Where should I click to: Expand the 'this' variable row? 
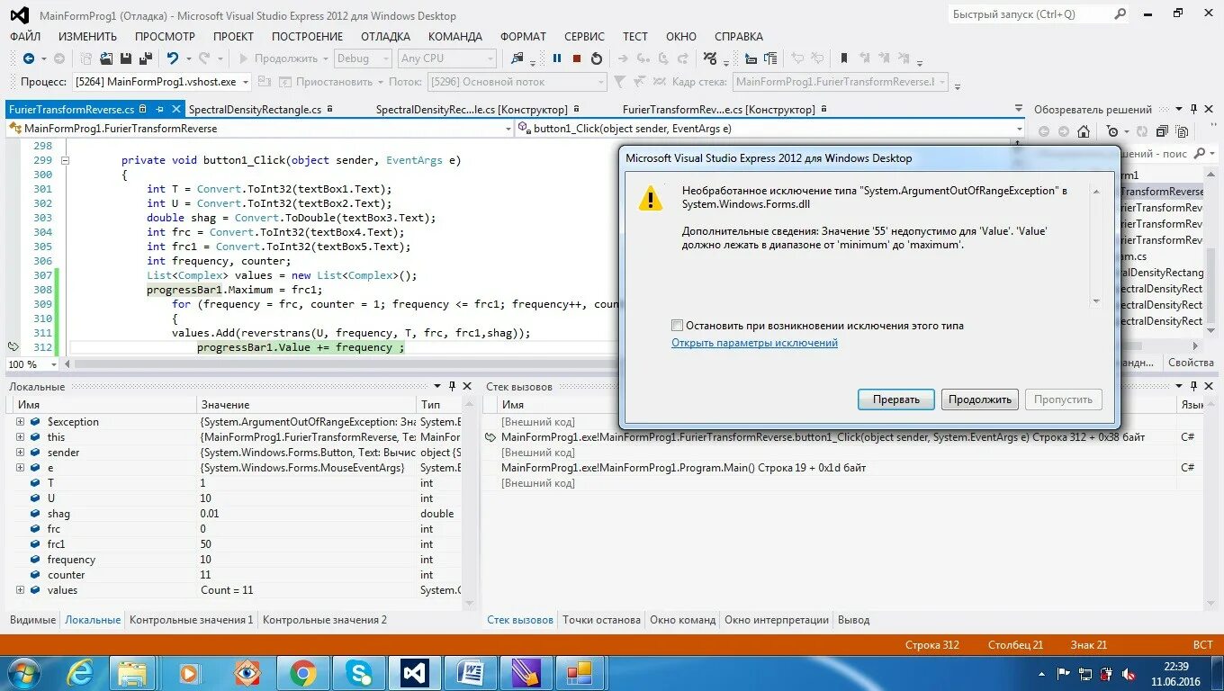[20, 436]
